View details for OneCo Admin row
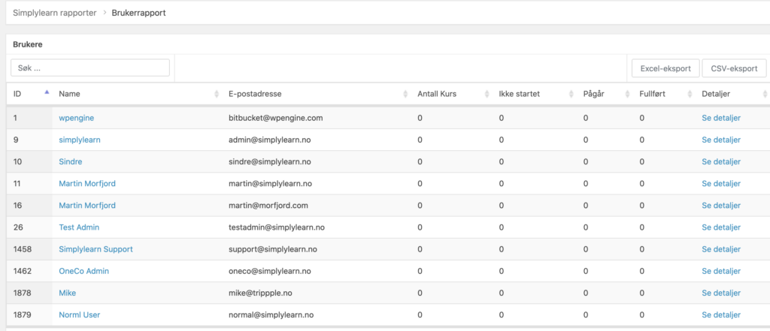This screenshot has width=770, height=331. [721, 271]
